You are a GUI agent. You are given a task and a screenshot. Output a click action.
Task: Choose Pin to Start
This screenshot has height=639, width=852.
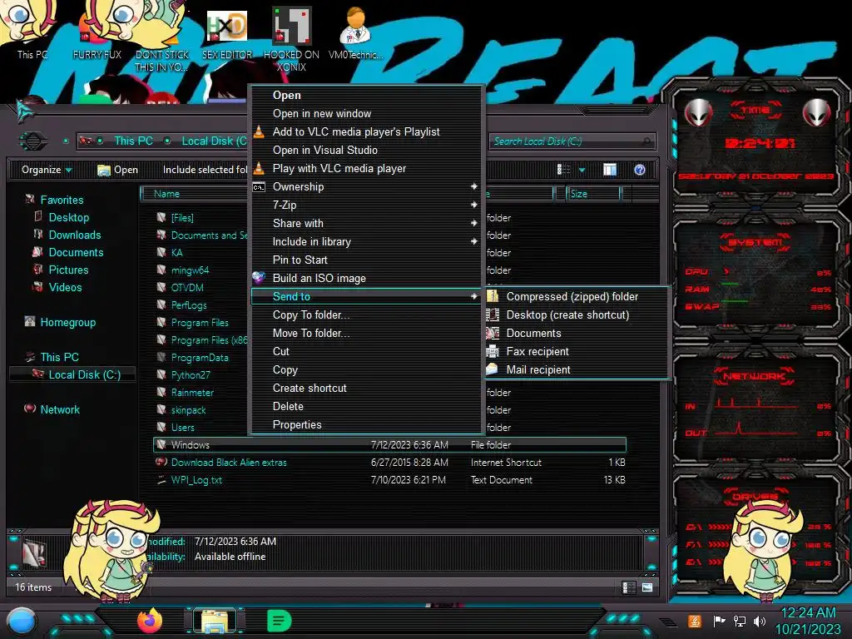367,260
